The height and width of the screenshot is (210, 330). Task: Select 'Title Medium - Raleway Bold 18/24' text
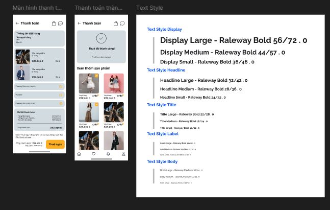[x=184, y=121]
